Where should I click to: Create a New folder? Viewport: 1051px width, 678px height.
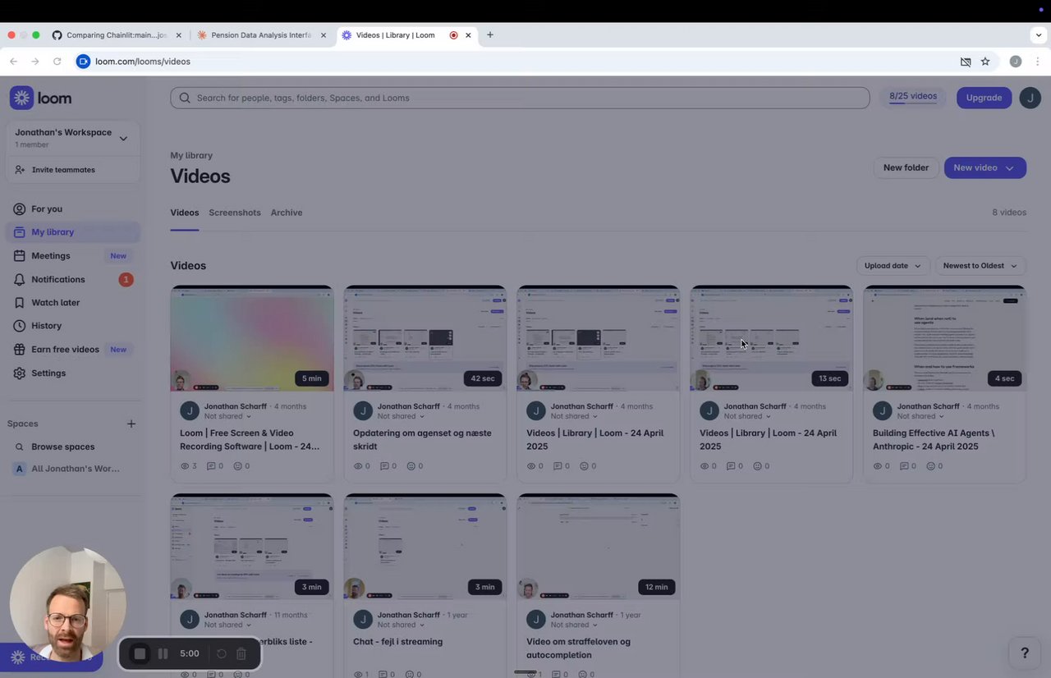pyautogui.click(x=906, y=167)
